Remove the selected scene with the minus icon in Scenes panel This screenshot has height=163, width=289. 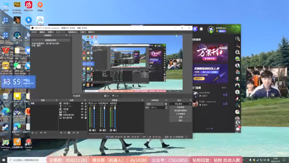(36, 133)
